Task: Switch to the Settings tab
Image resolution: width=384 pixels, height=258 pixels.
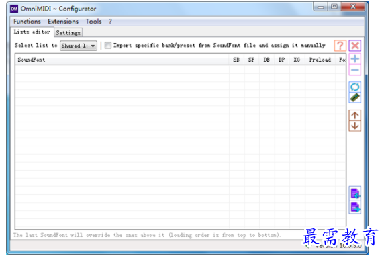Action: (68, 32)
